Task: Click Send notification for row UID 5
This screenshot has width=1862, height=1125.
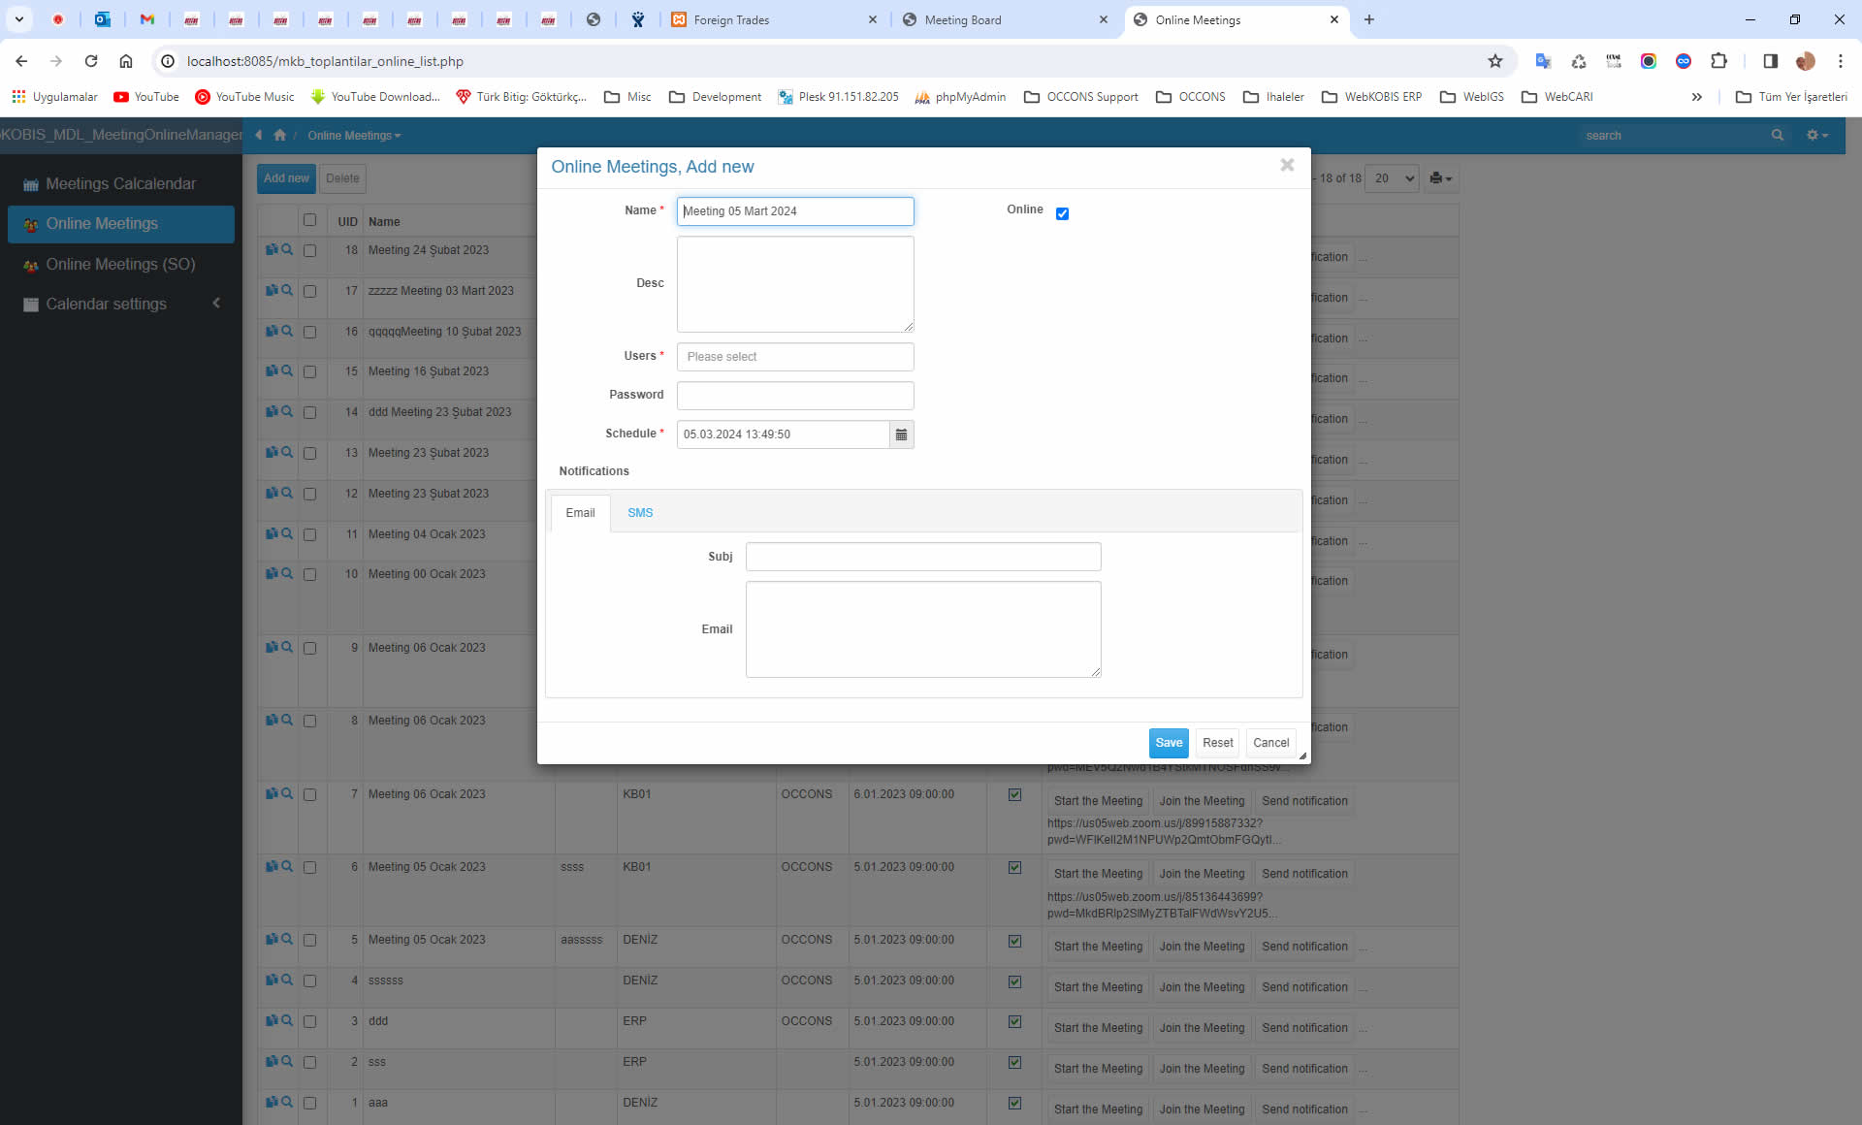Action: pos(1304,947)
